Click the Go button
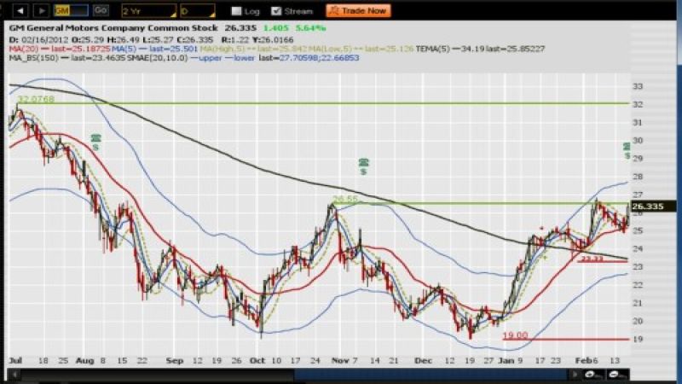Viewport: 682px width, 384px height. [x=101, y=10]
